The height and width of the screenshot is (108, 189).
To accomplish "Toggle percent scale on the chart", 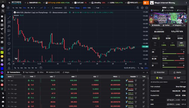I will 138,68.
